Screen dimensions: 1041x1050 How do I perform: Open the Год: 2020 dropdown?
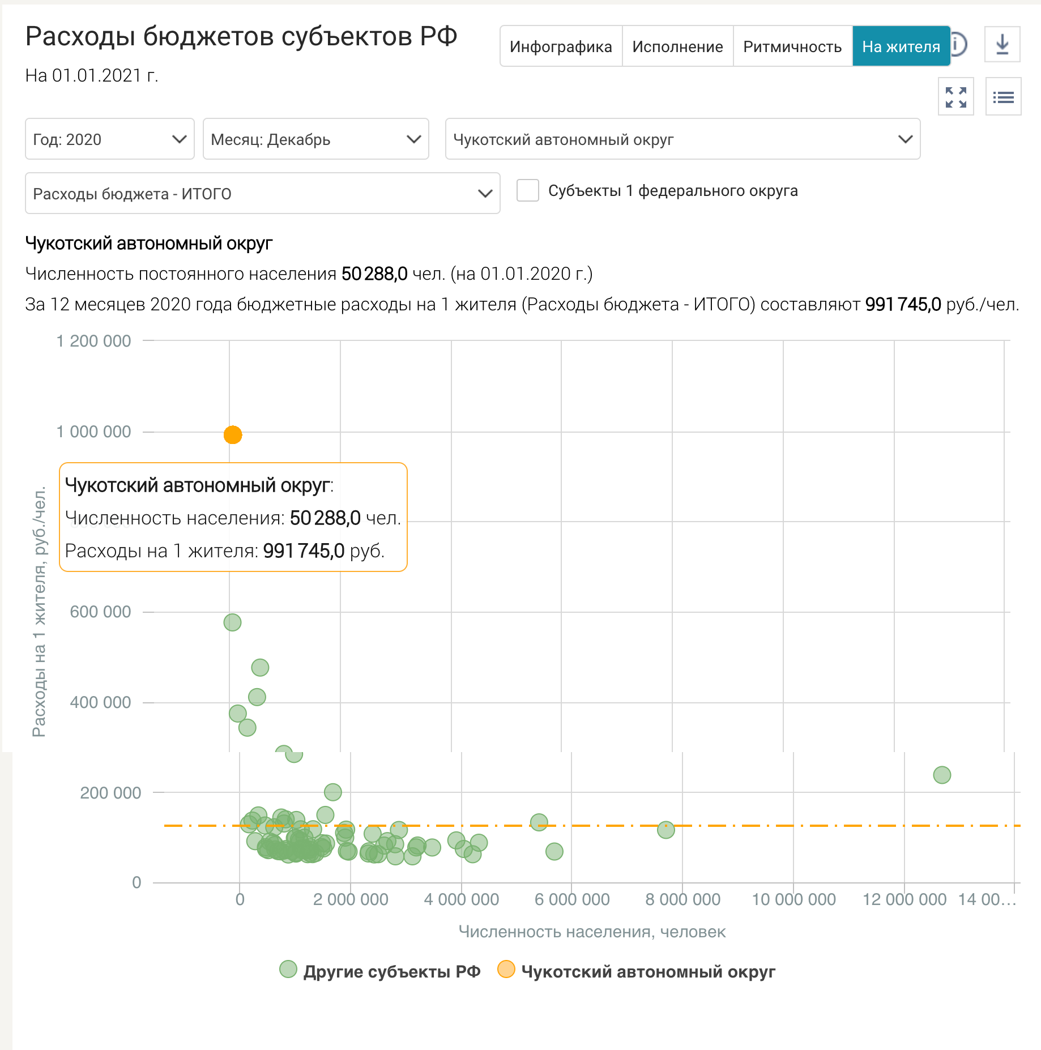(x=110, y=139)
